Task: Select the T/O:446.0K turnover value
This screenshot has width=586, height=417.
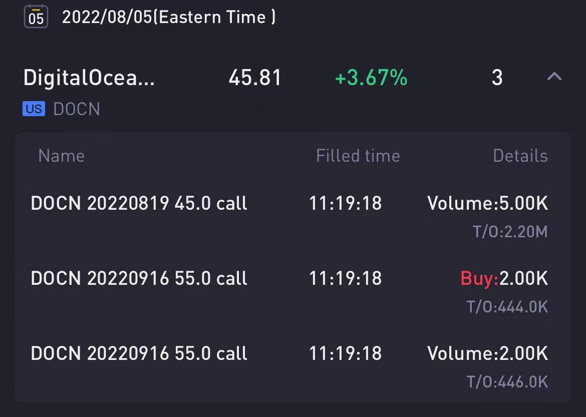Action: point(507,382)
